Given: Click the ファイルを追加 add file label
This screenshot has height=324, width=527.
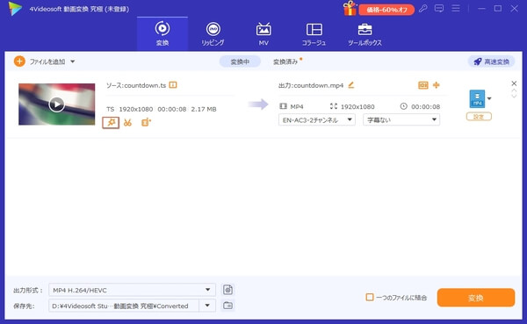Looking at the screenshot, I should coord(47,61).
